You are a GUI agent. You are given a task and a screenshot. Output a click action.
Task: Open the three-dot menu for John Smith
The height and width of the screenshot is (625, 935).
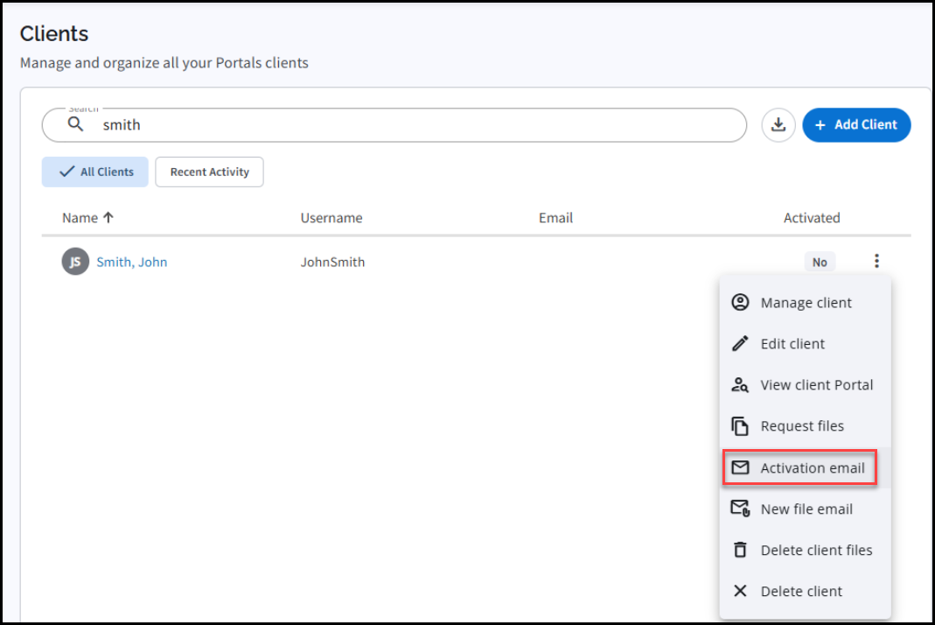tap(876, 261)
